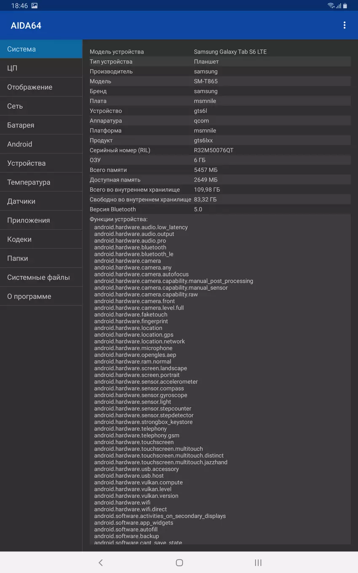Tap the serial number R32M50076QT value
Screen dimensions: 358x573
tap(214, 150)
